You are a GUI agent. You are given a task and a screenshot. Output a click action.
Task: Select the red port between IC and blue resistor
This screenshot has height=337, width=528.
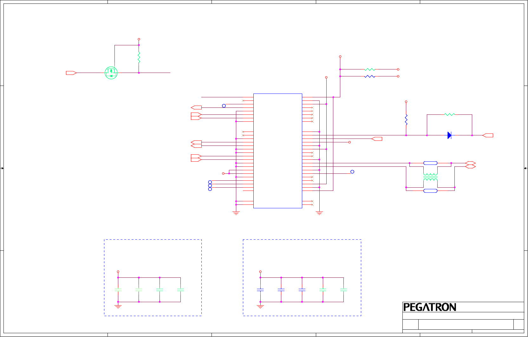click(377, 139)
